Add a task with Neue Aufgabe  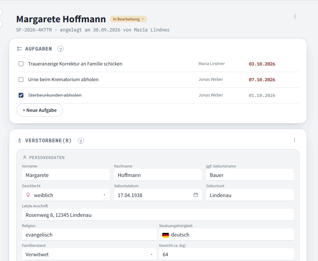pos(39,110)
